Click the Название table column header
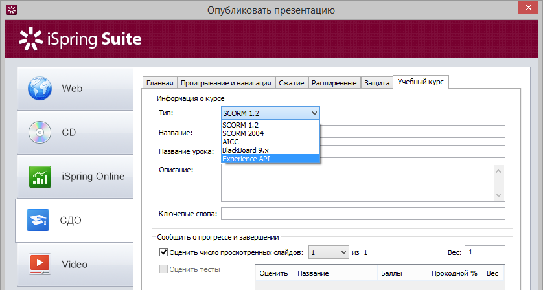This screenshot has height=290, width=543. (x=336, y=273)
